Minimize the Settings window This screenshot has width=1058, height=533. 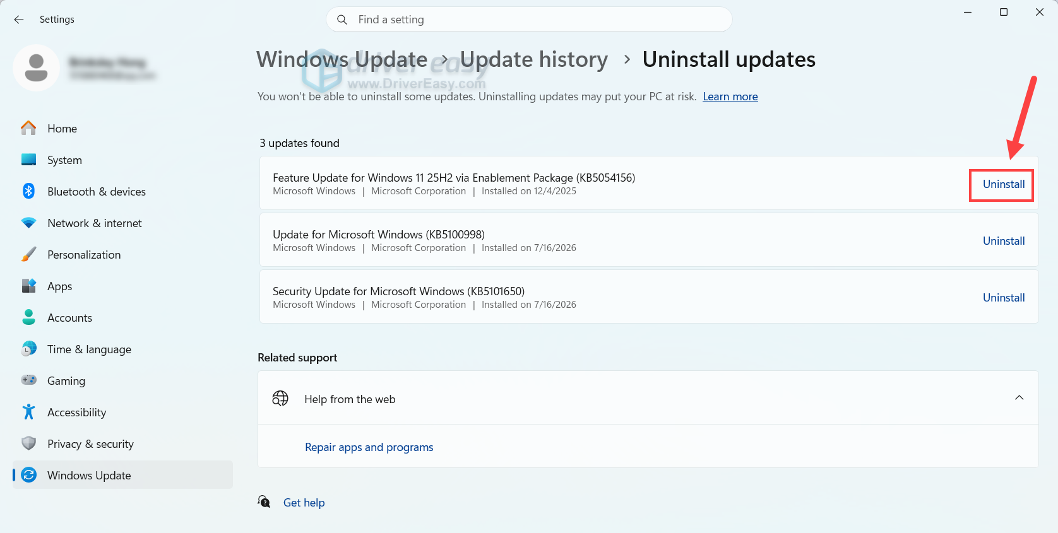(x=968, y=12)
